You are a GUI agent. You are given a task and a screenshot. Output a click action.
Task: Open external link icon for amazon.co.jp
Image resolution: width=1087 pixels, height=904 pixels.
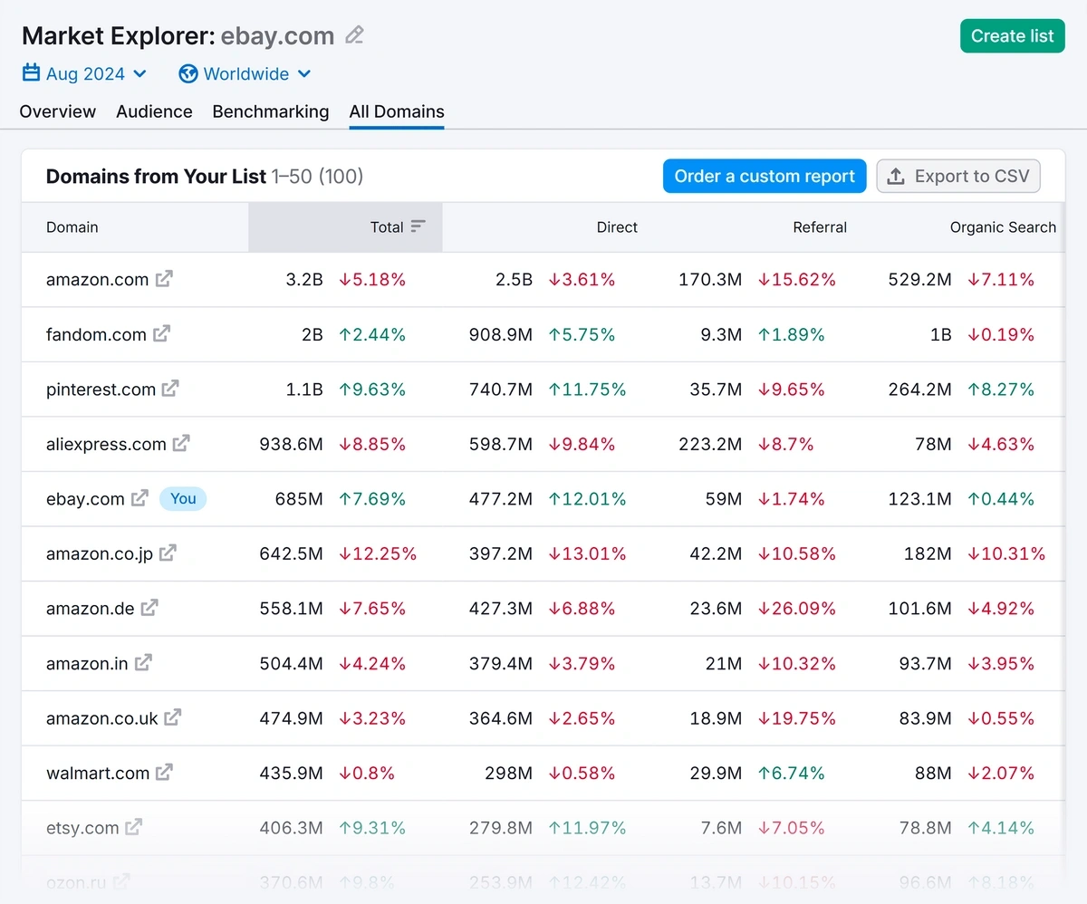(x=168, y=553)
